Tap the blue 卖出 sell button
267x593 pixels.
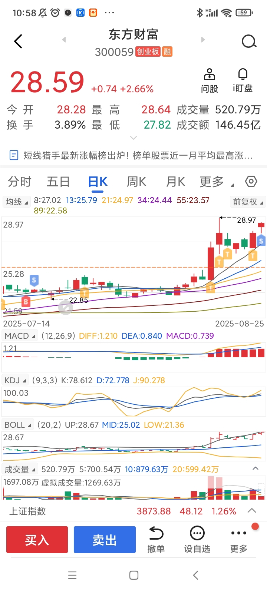(x=105, y=540)
